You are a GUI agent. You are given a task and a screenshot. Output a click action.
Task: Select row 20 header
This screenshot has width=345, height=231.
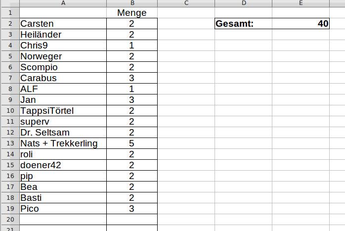9,219
